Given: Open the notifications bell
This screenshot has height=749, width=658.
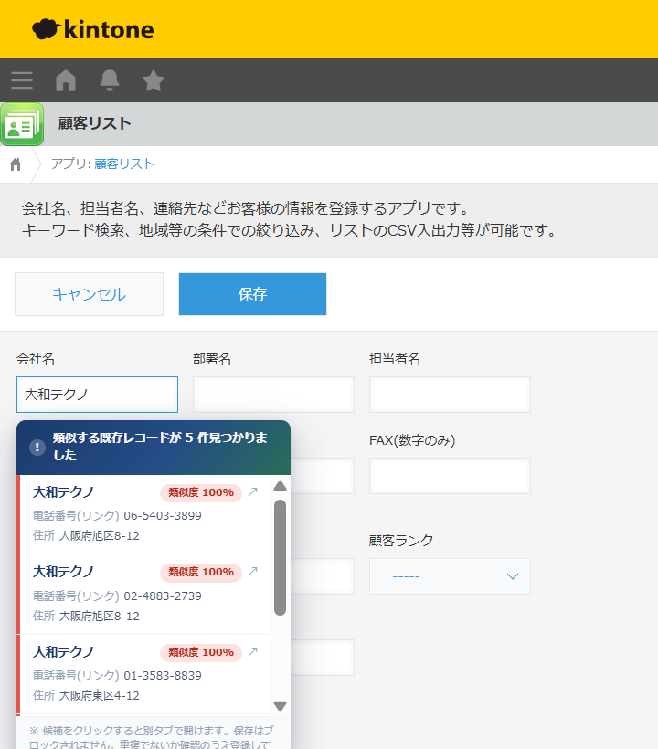Looking at the screenshot, I should (x=110, y=80).
